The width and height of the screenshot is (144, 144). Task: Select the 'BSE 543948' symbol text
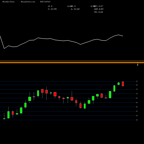click(x=45, y=2)
